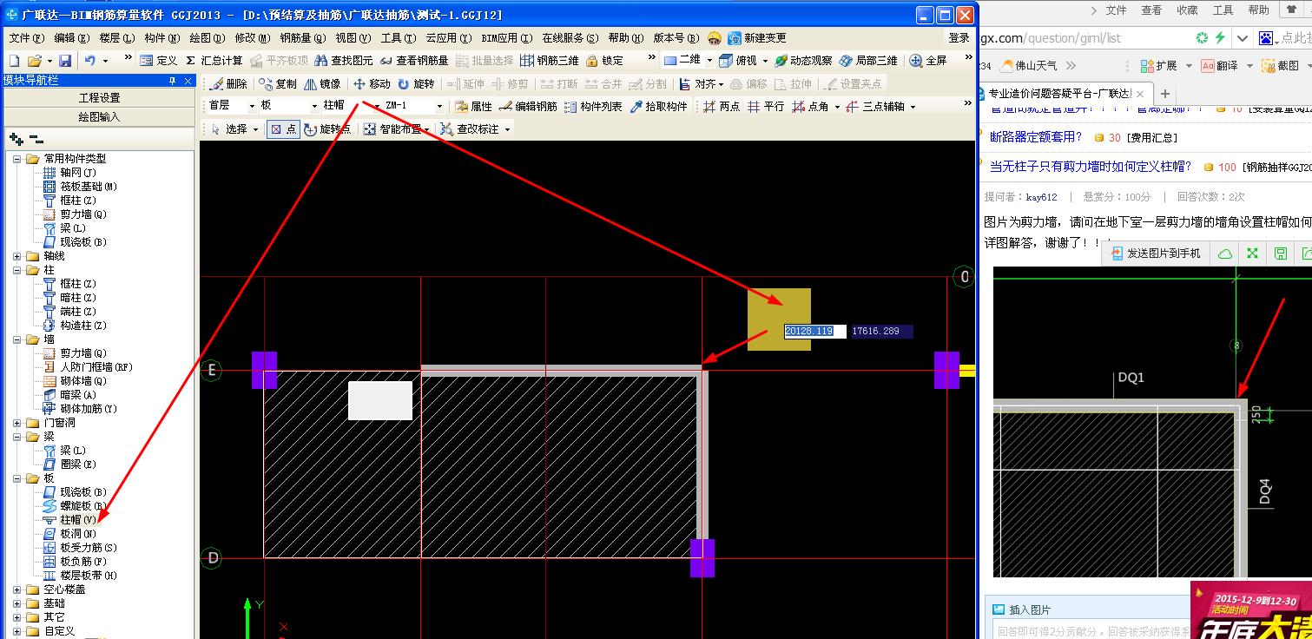This screenshot has width=1312, height=639.
Task: Click the X coordinate input 20128.119
Action: click(x=814, y=331)
